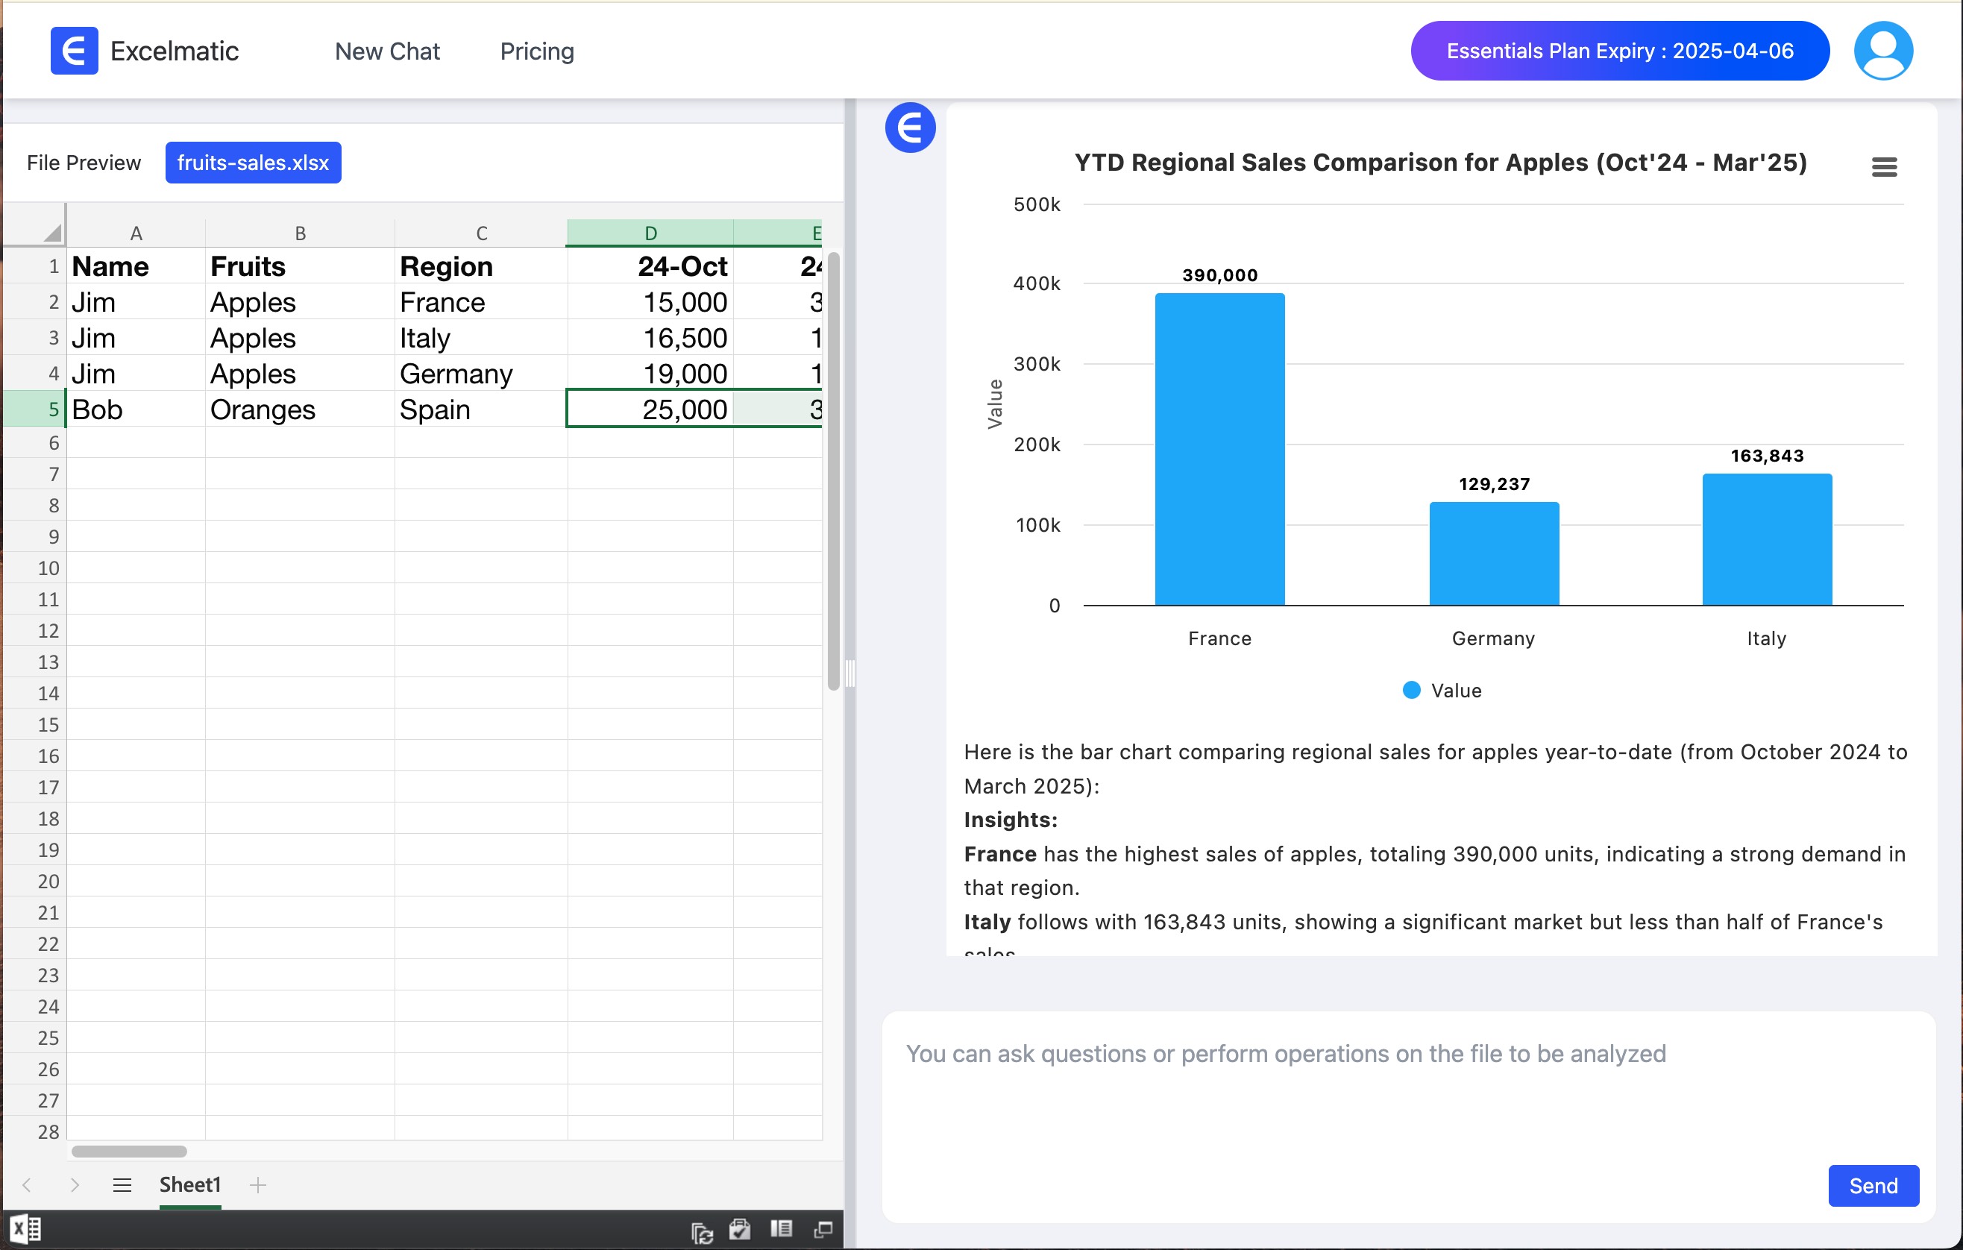Click the pop-out window icon in footer
The image size is (1963, 1250).
click(823, 1229)
